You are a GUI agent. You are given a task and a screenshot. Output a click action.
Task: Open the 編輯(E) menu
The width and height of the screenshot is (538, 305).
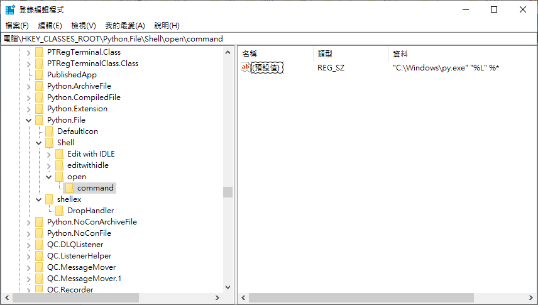click(x=50, y=25)
